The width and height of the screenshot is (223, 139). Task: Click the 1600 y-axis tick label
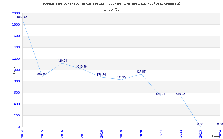[x=16, y=36]
